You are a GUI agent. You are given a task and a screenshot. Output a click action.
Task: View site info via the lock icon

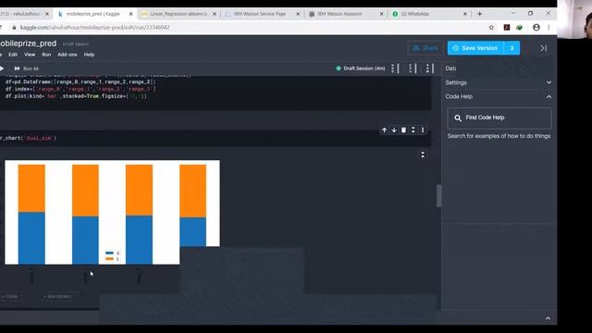pyautogui.click(x=14, y=27)
